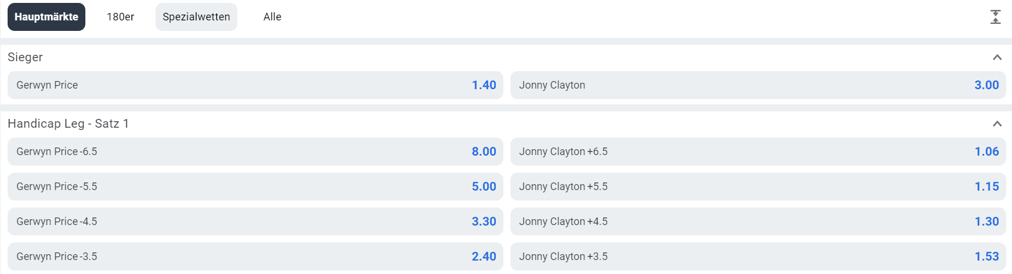
Task: Click the Sieger section heading
Action: [x=25, y=57]
